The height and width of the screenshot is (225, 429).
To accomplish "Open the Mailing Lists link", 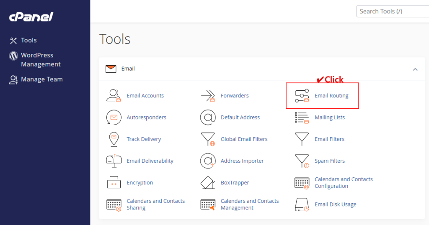I will pos(330,118).
